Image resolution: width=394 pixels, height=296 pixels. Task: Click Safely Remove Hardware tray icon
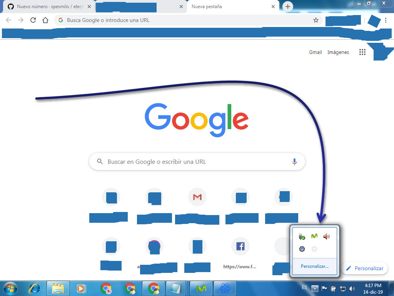(302, 236)
